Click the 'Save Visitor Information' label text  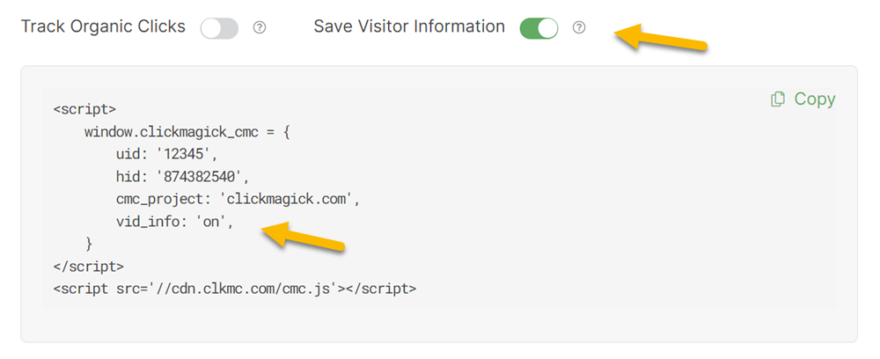pyautogui.click(x=409, y=26)
